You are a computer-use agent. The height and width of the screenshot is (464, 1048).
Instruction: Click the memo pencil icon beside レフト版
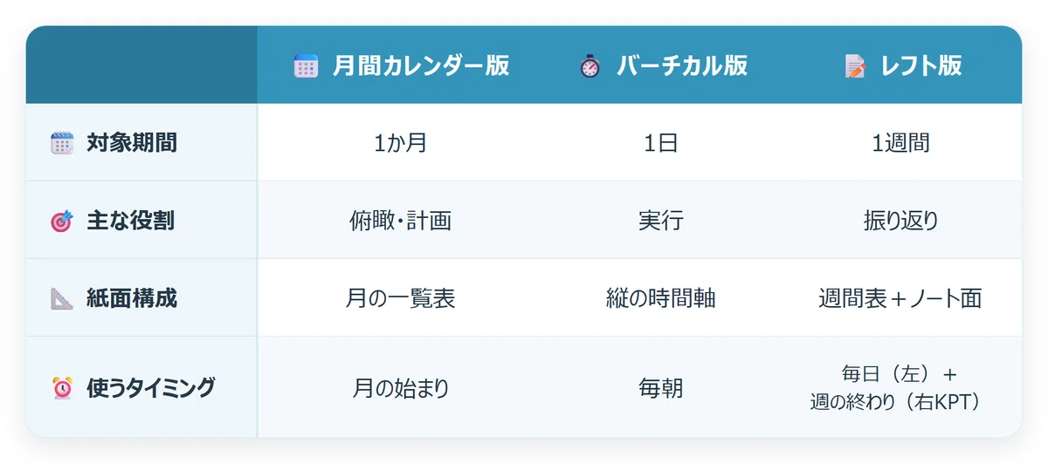[855, 66]
